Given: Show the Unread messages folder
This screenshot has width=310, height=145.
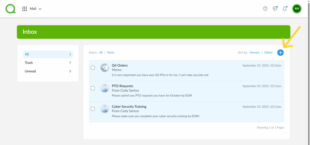Looking at the screenshot, I should pyautogui.click(x=48, y=71).
